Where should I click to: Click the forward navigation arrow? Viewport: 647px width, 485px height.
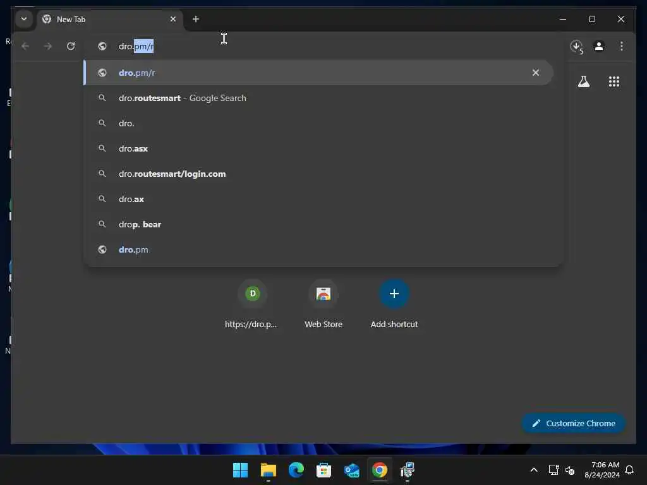(x=48, y=46)
